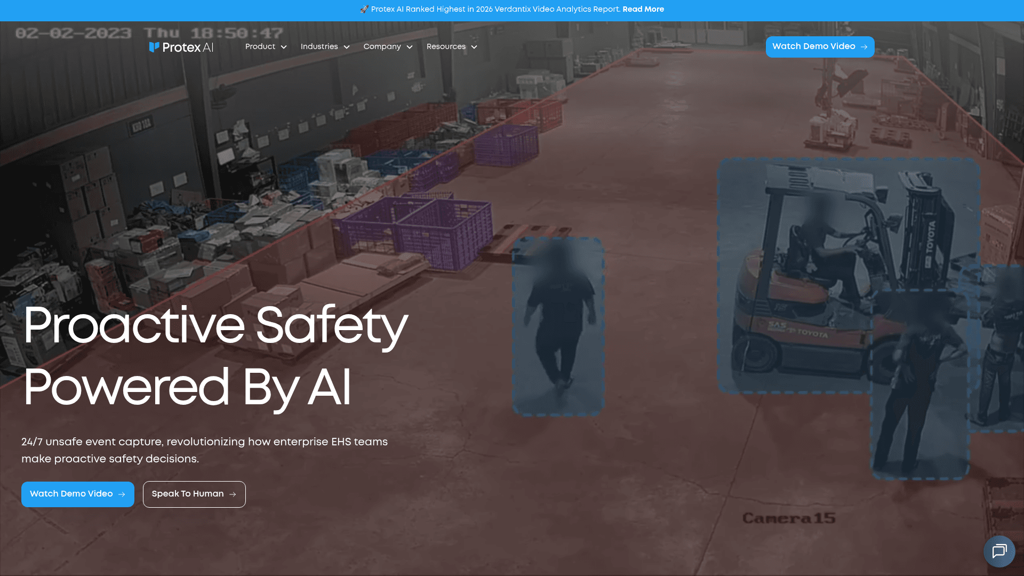Open the Product menu item
The width and height of the screenshot is (1024, 576).
pyautogui.click(x=260, y=46)
